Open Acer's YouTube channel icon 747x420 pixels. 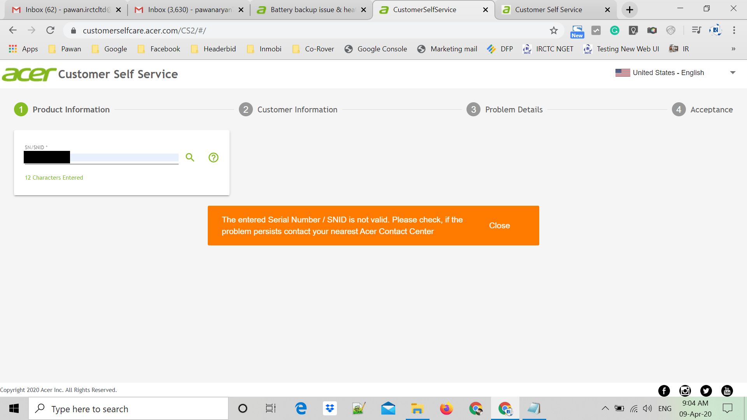[727, 391]
